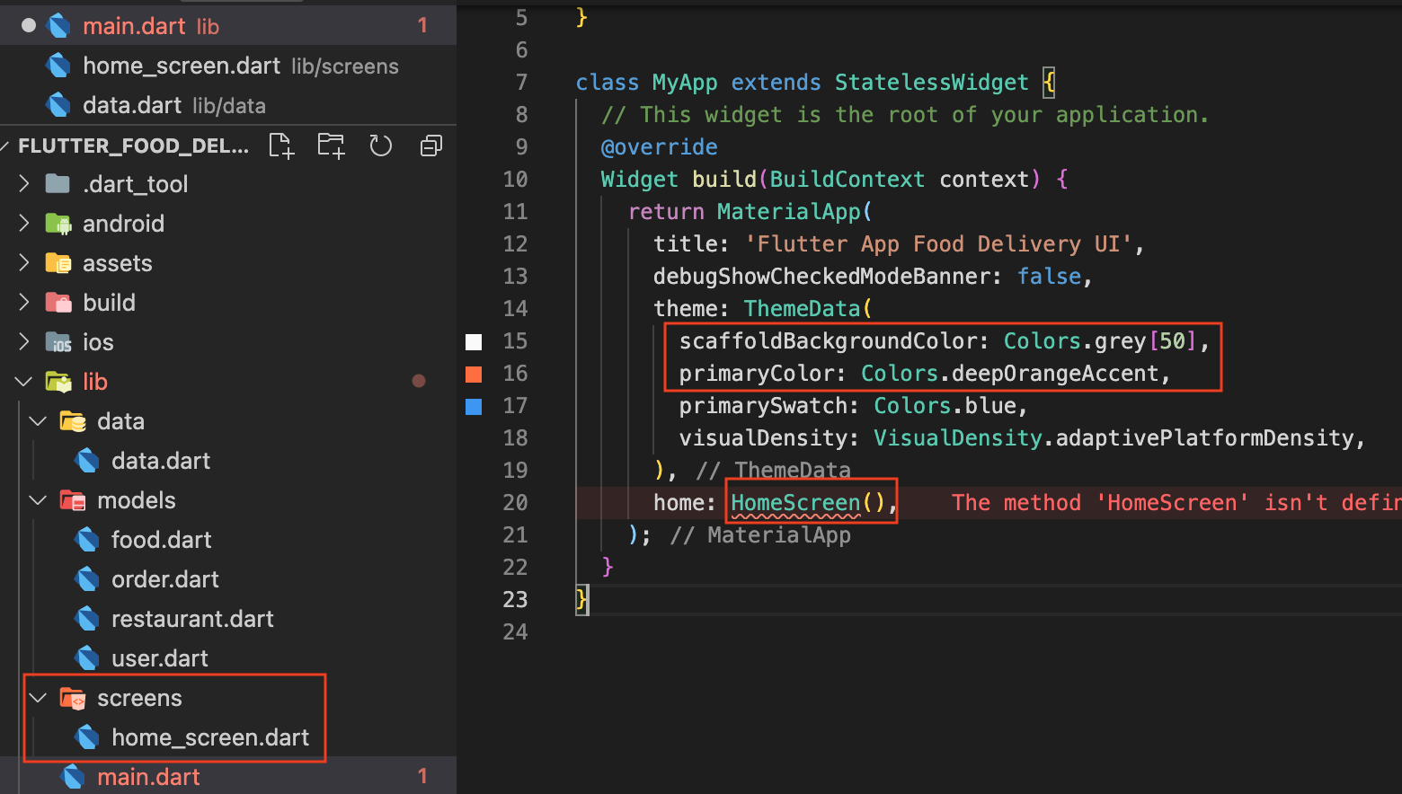This screenshot has width=1402, height=794.
Task: Switch to main.dart in open editors
Action: (228, 26)
